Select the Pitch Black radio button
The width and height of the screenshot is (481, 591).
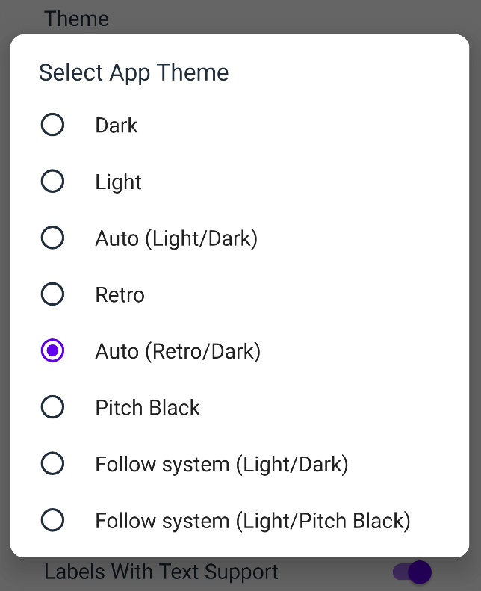coord(52,407)
